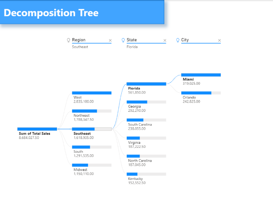This screenshot has width=273, height=207.
Task: Click the lightbulb icon beside Region
Action: click(68, 41)
